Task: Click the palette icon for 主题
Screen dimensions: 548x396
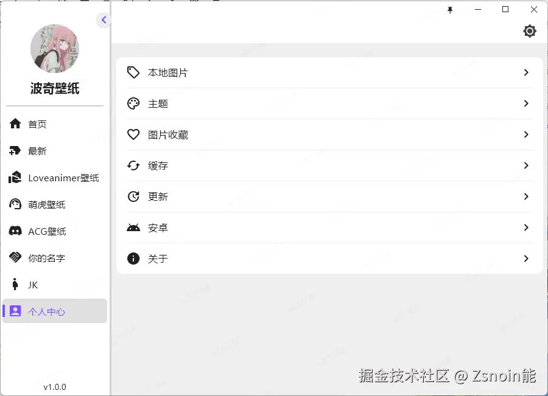Action: tap(133, 103)
